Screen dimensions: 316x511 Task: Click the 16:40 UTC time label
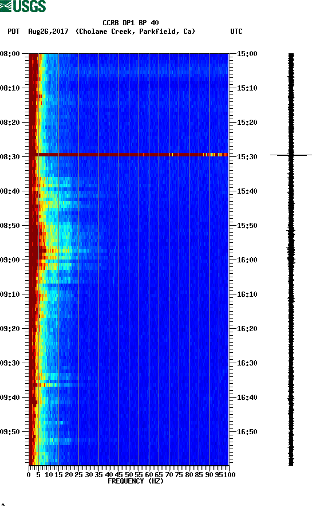[247, 398]
